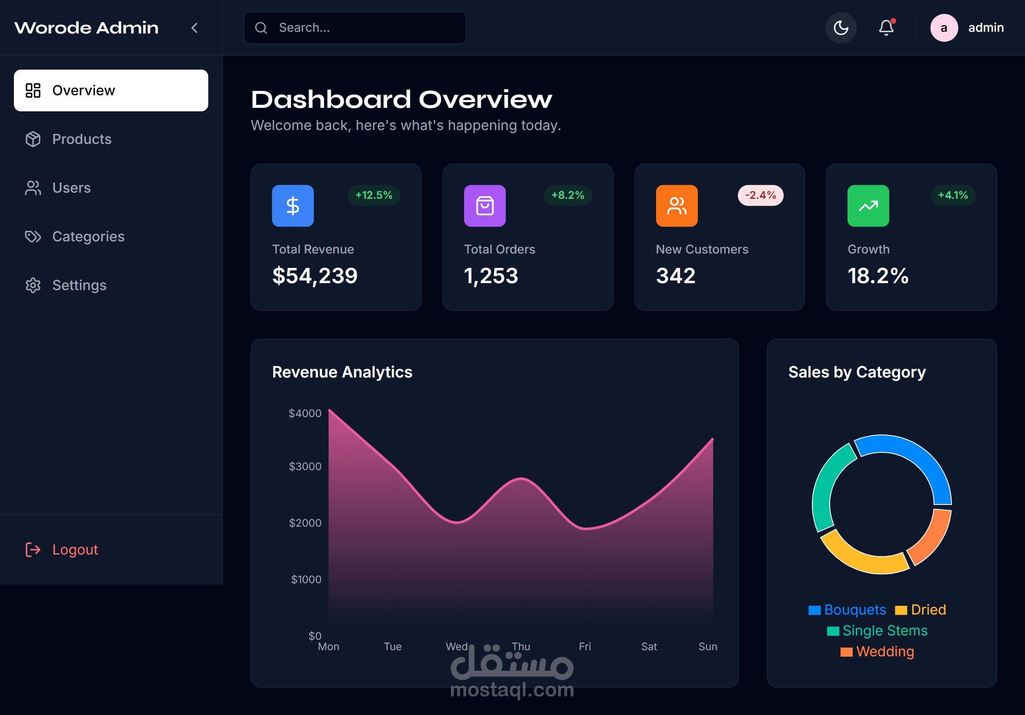The image size is (1025, 715).
Task: Open the Overview menu item
Action: [111, 90]
